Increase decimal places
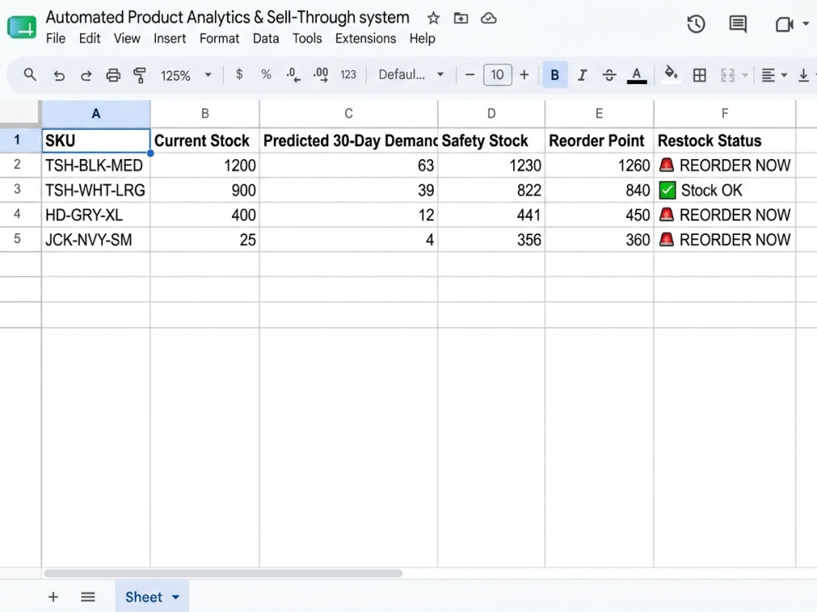Image resolution: width=817 pixels, height=612 pixels. (x=320, y=75)
